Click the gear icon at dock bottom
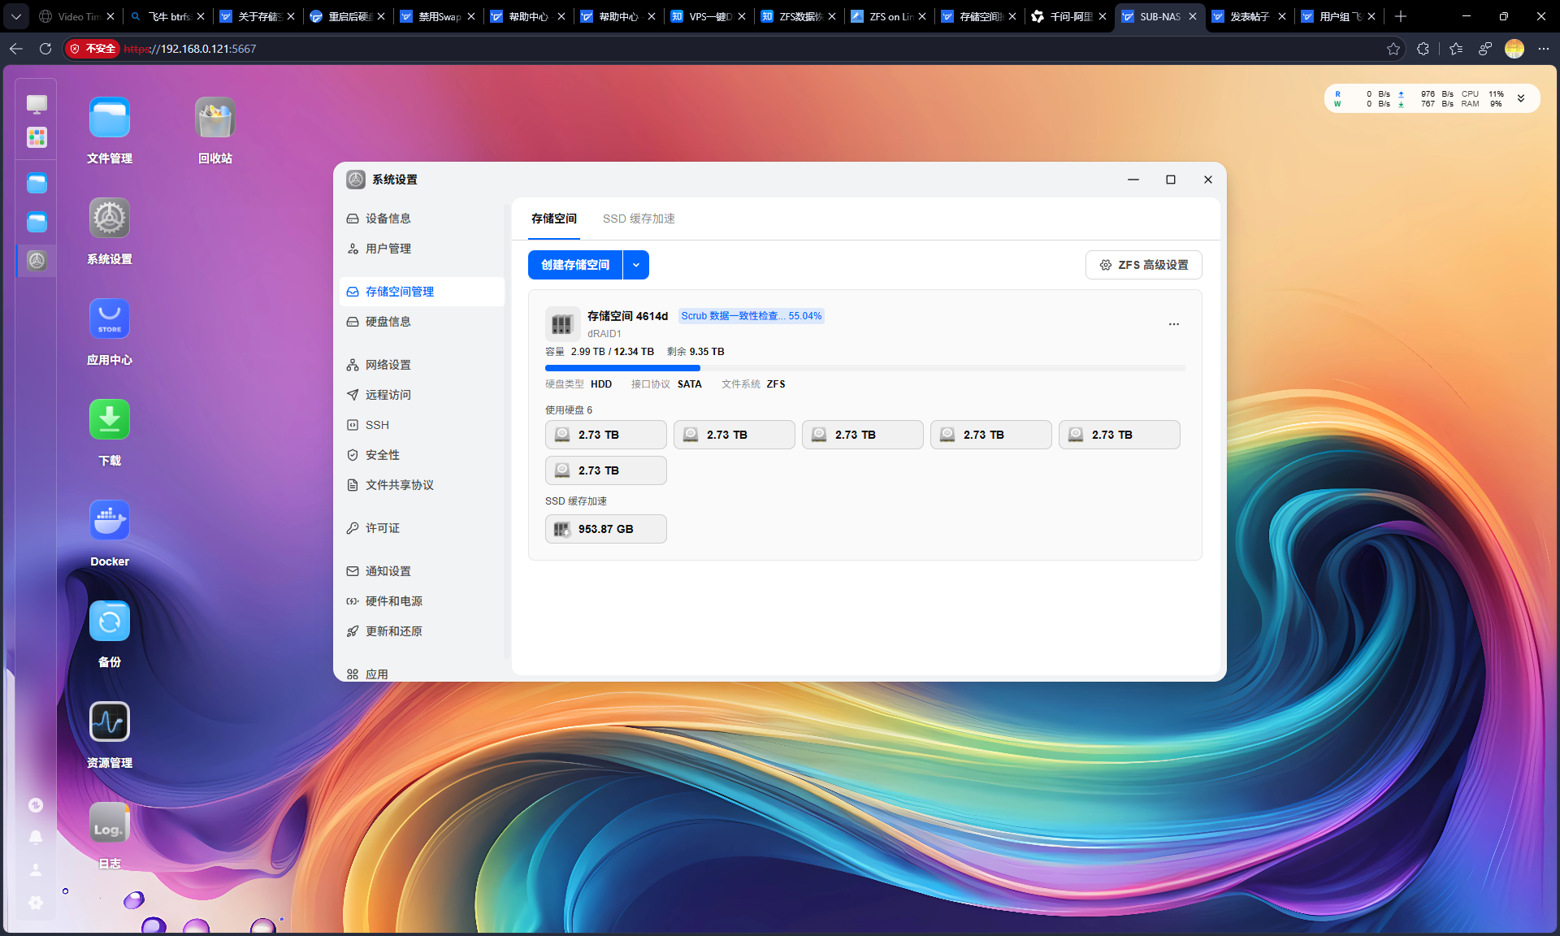The width and height of the screenshot is (1560, 936). coord(36,902)
